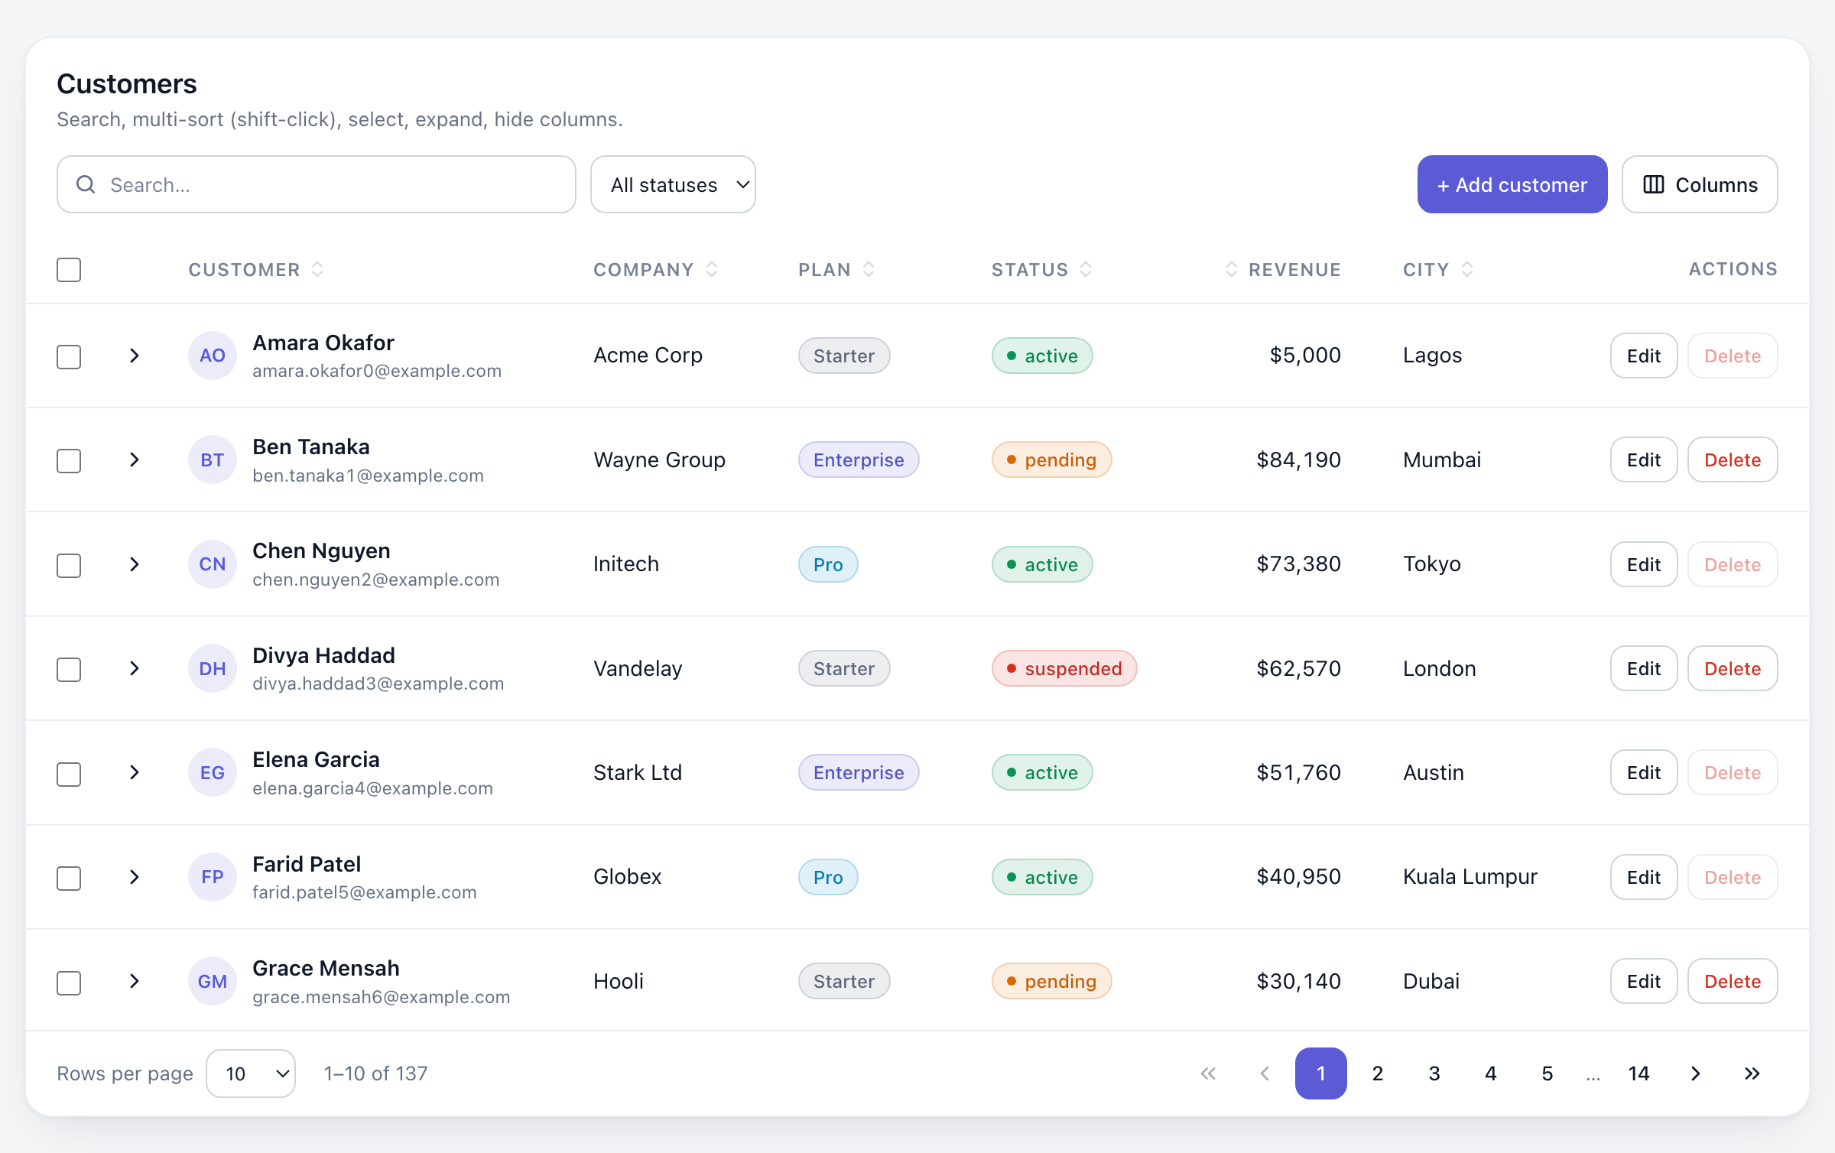This screenshot has height=1153, width=1835.
Task: Check the box for Chen Nguyen
Action: [69, 565]
